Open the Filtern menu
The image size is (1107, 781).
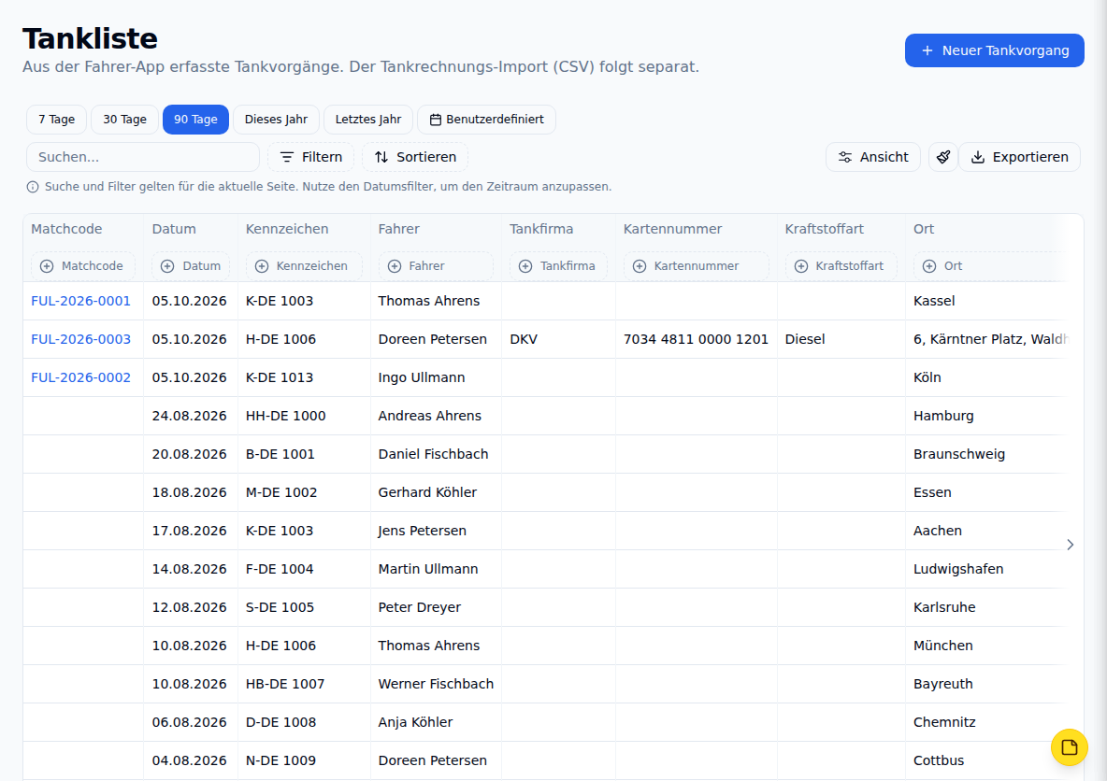coord(310,157)
